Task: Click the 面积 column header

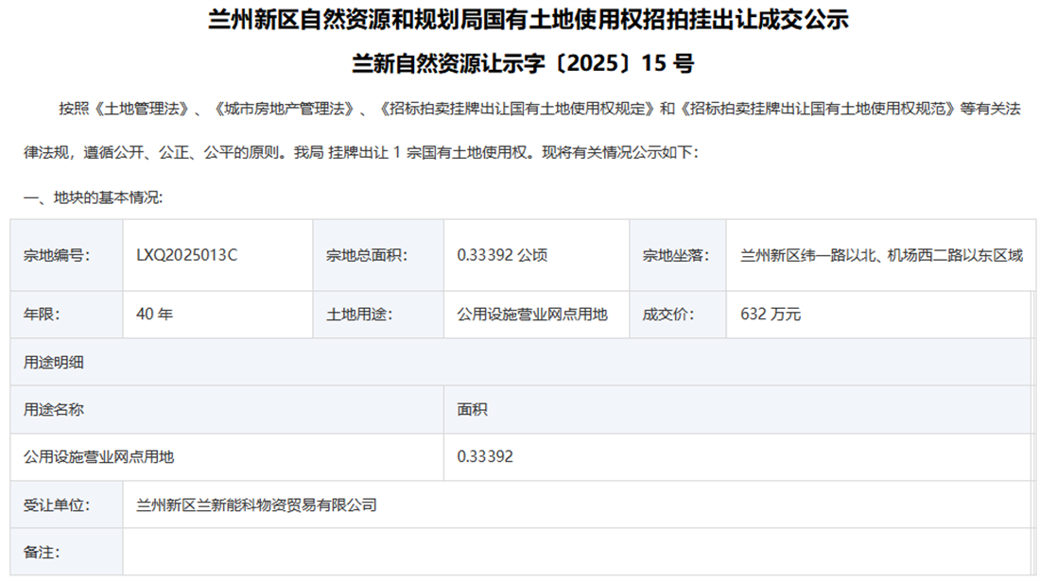Action: 473,410
